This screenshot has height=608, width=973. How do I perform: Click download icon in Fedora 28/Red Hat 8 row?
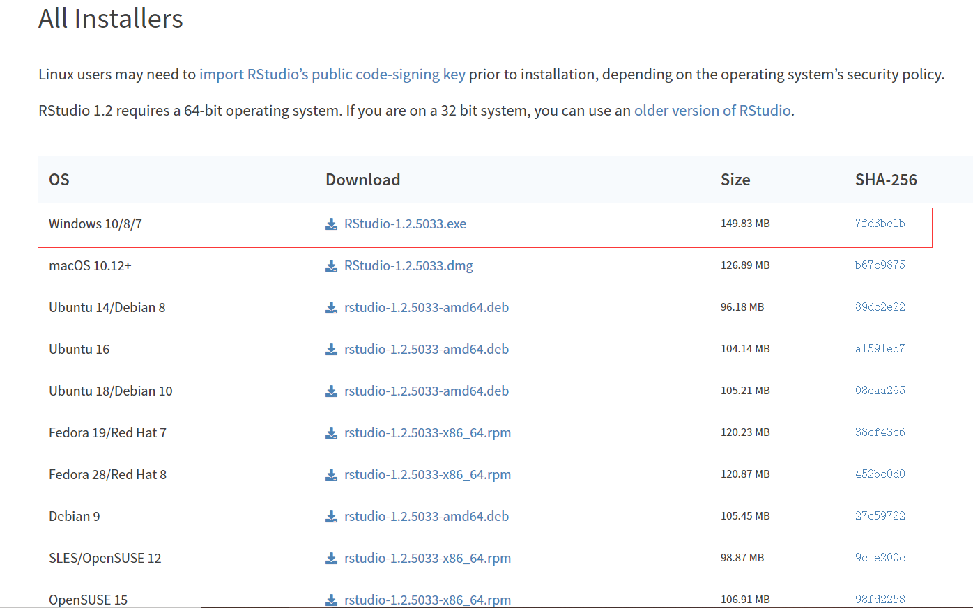point(331,475)
